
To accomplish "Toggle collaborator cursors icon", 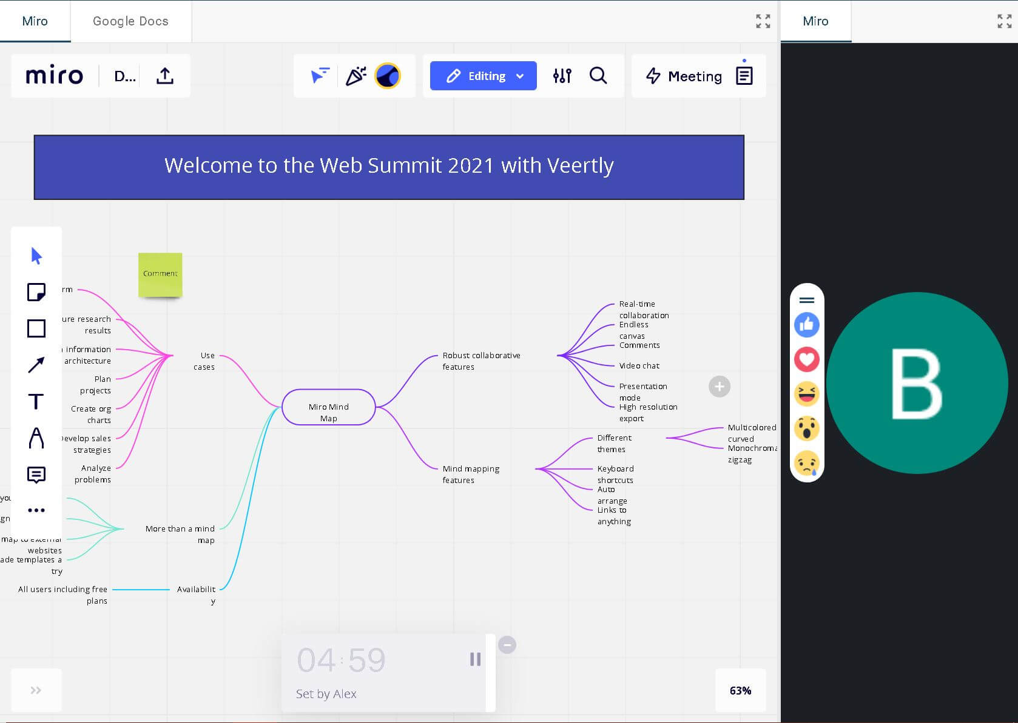I will coord(320,76).
